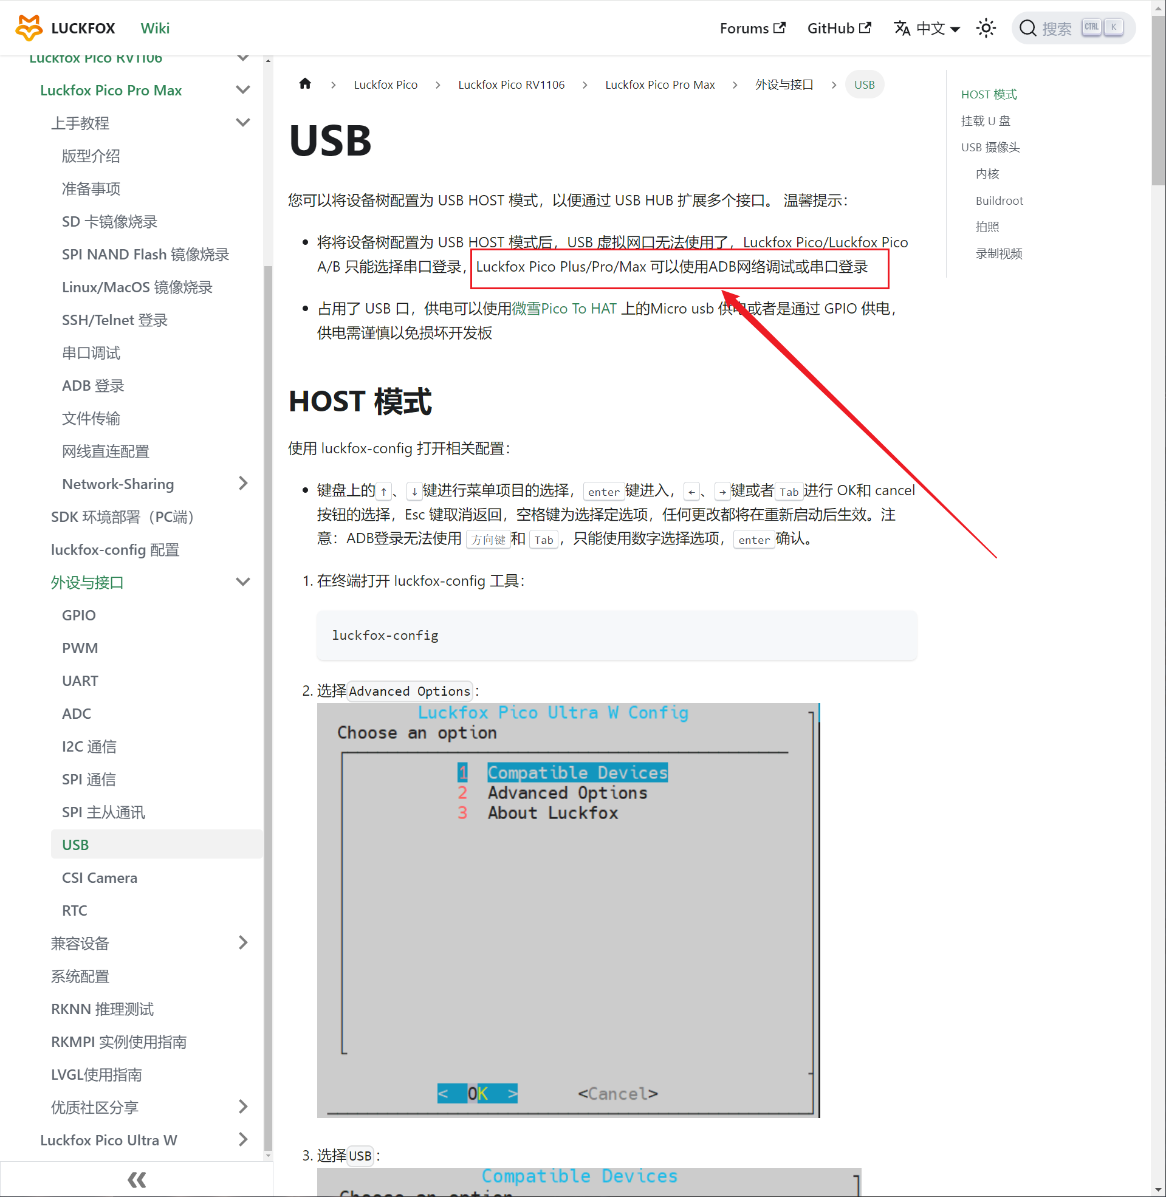Jump to HOST 模式 in table of contents
The height and width of the screenshot is (1197, 1166).
coord(989,94)
